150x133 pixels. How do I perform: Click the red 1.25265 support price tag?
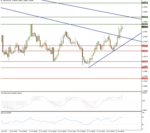pos(145,79)
